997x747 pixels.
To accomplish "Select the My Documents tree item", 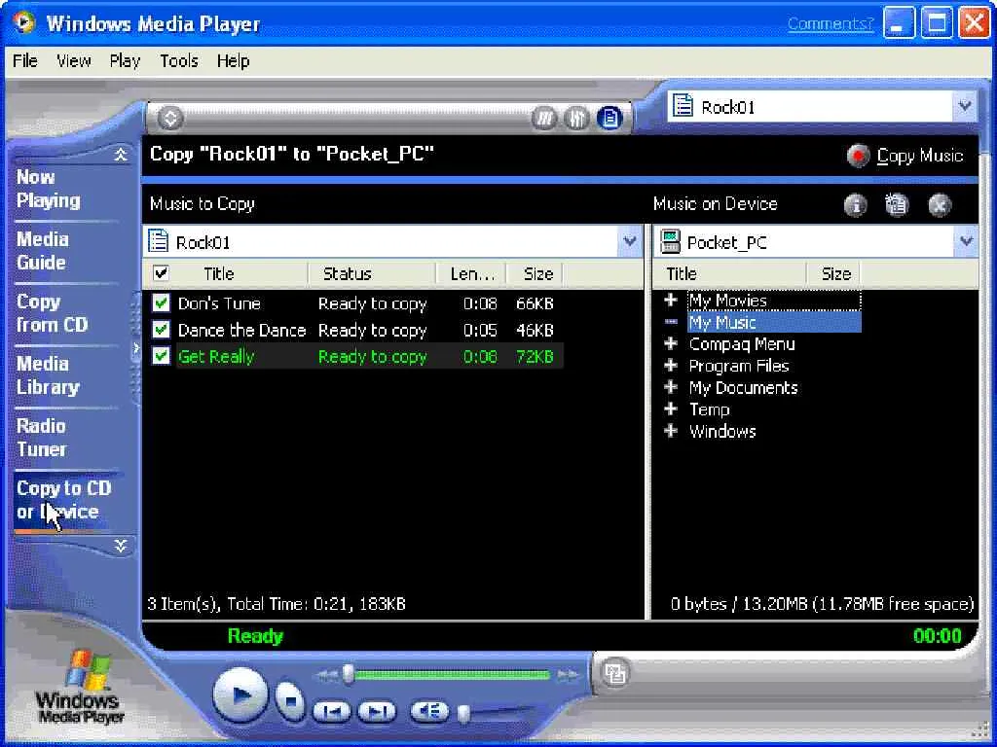I will 743,387.
